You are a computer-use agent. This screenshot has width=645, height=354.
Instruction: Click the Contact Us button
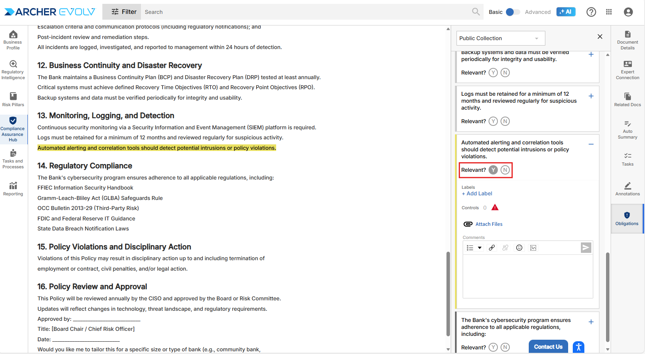(x=548, y=347)
